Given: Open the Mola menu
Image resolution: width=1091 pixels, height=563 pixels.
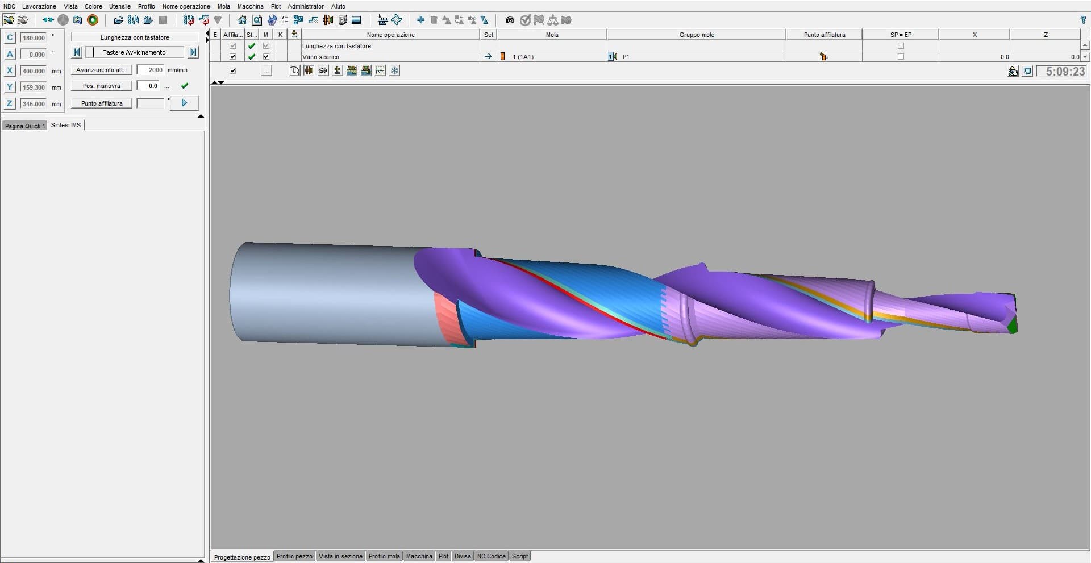Looking at the screenshot, I should [223, 6].
